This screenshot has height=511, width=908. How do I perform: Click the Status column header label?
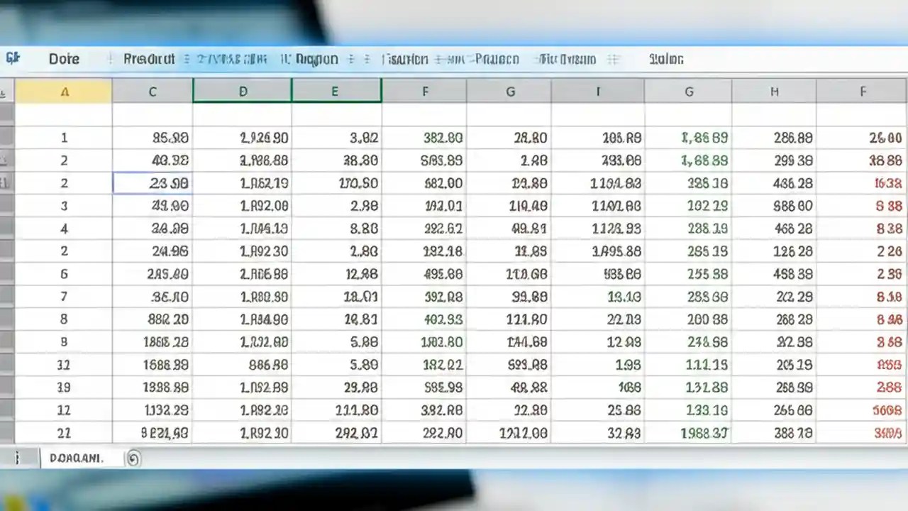[665, 59]
